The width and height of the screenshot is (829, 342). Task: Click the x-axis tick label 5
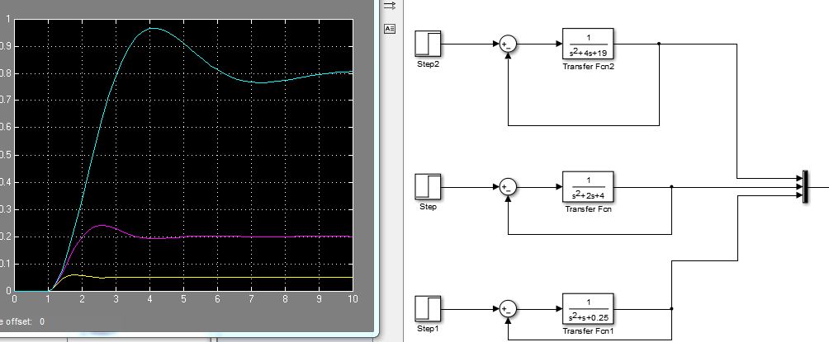coord(183,298)
